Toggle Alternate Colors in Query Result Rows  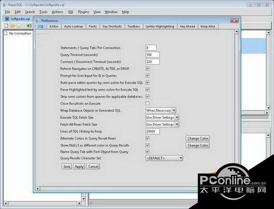click(x=148, y=138)
